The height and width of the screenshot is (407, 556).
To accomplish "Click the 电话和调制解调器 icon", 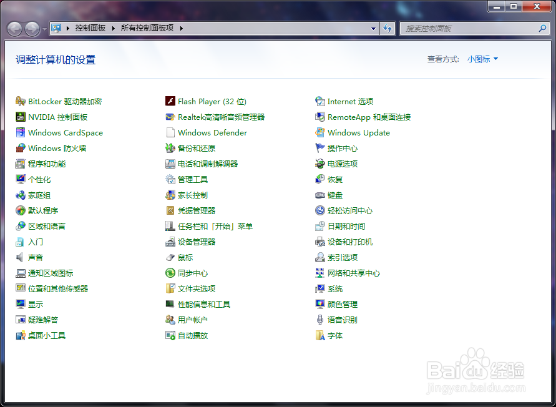I will tap(170, 164).
